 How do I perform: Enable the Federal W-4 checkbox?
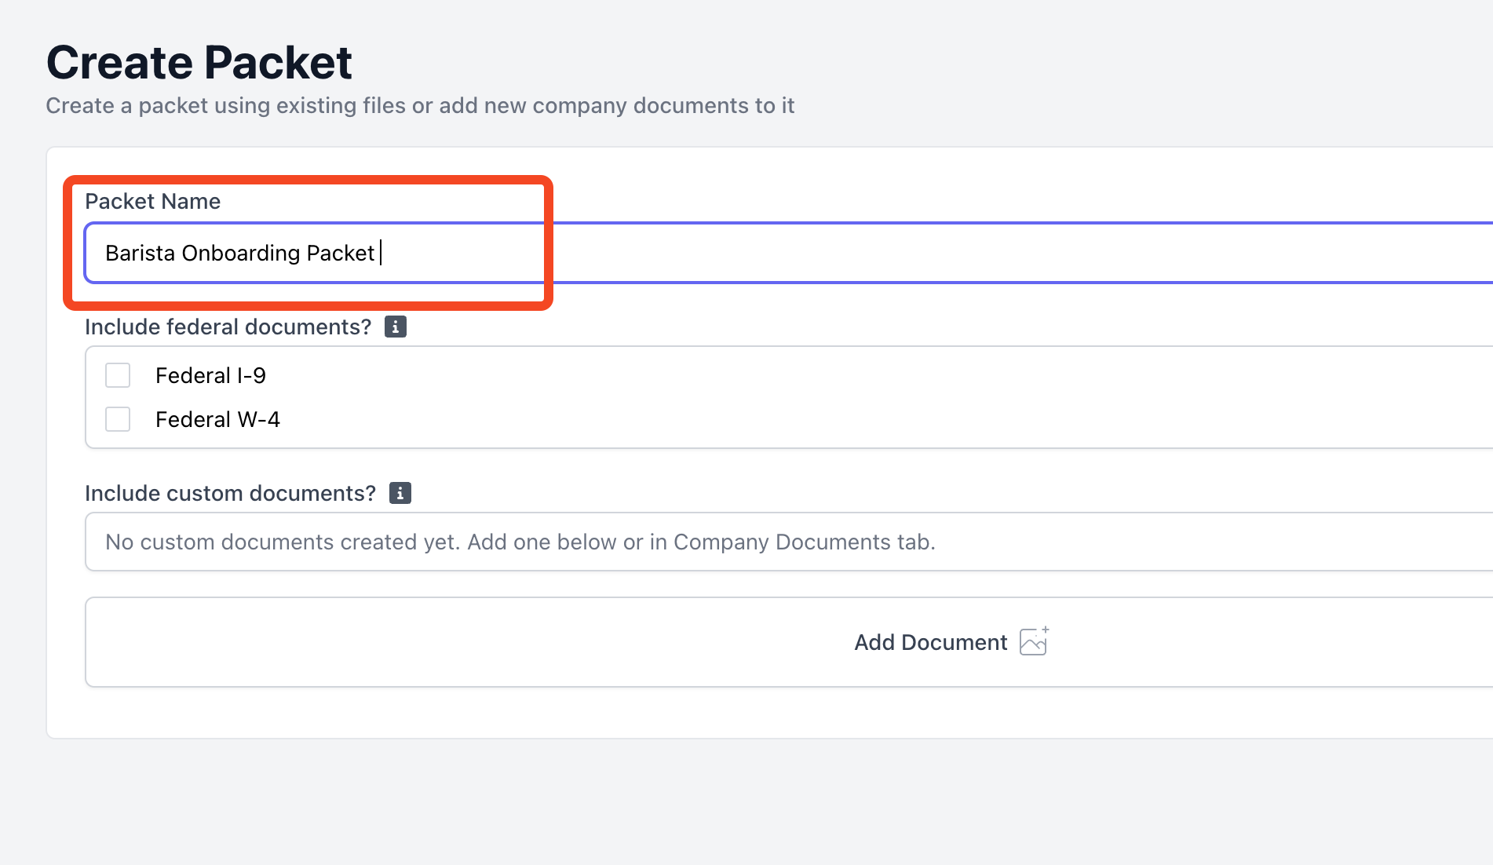point(118,419)
